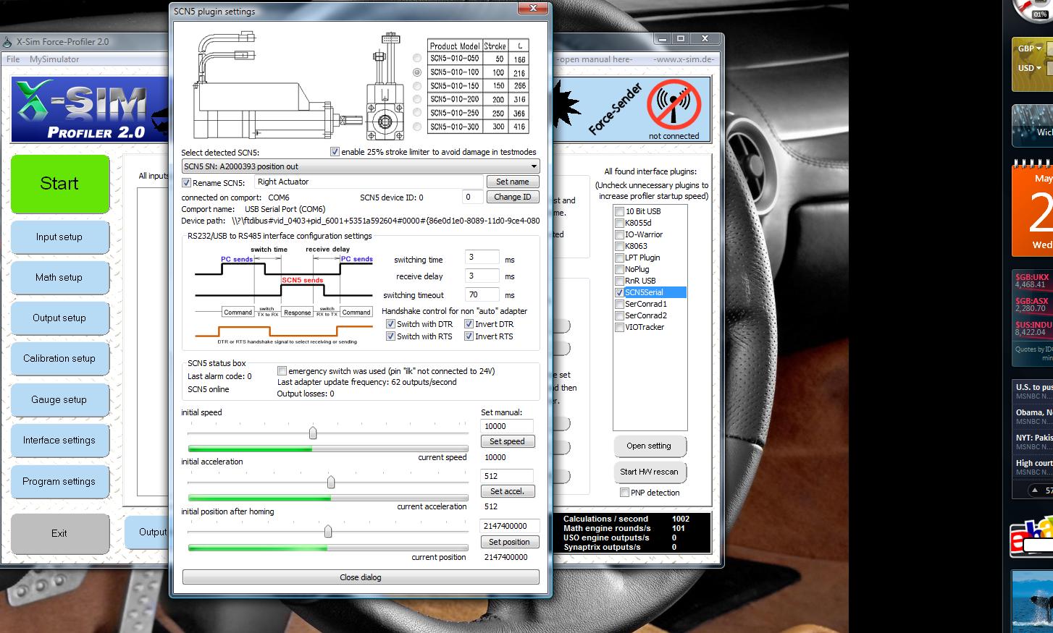The image size is (1053, 633).
Task: Click the switching timeout input field
Action: click(x=482, y=294)
